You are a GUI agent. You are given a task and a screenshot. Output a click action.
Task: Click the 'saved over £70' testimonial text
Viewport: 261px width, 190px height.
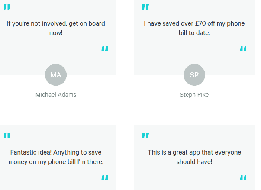click(x=194, y=28)
